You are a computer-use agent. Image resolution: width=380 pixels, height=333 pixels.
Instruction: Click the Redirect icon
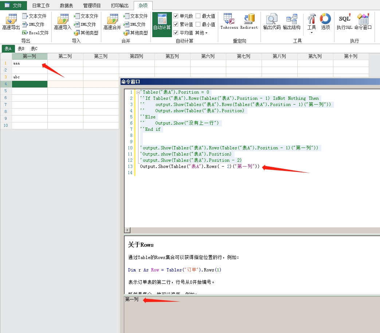point(249,22)
